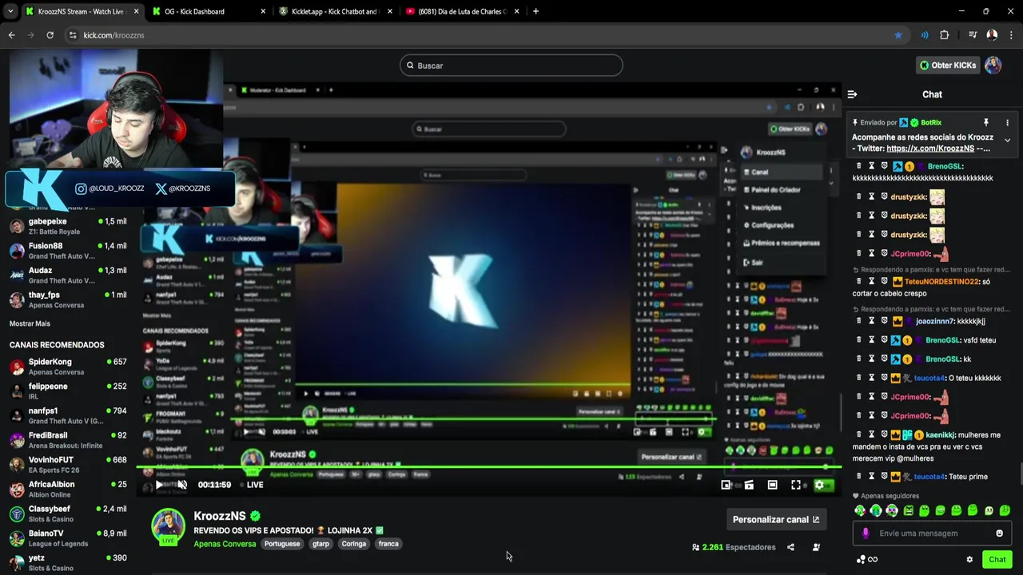Bookmark page using the star icon

coord(898,35)
